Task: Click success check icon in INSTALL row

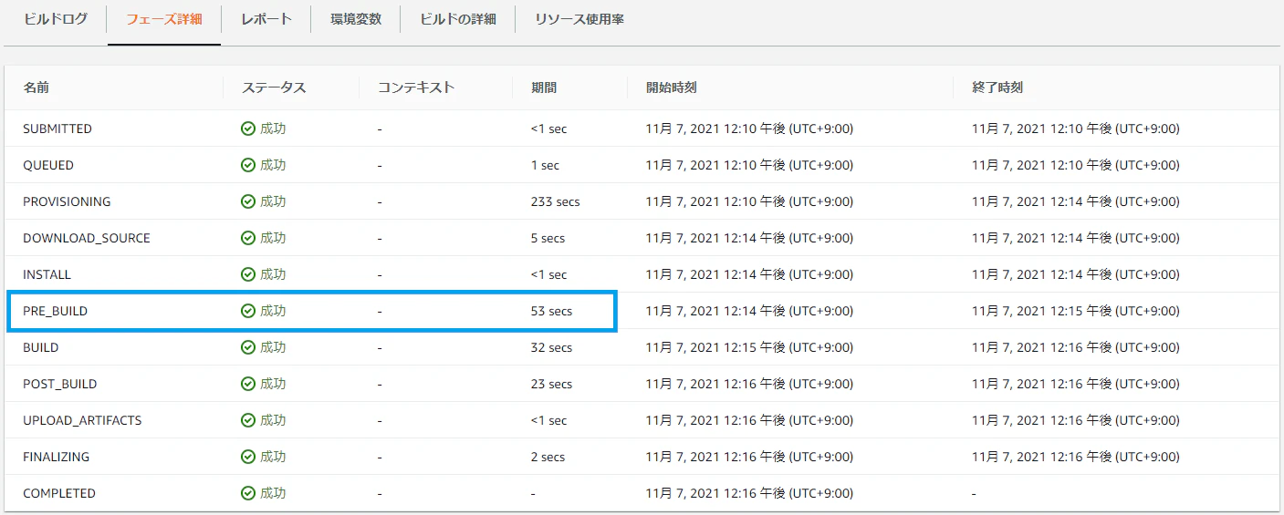Action: (x=248, y=274)
